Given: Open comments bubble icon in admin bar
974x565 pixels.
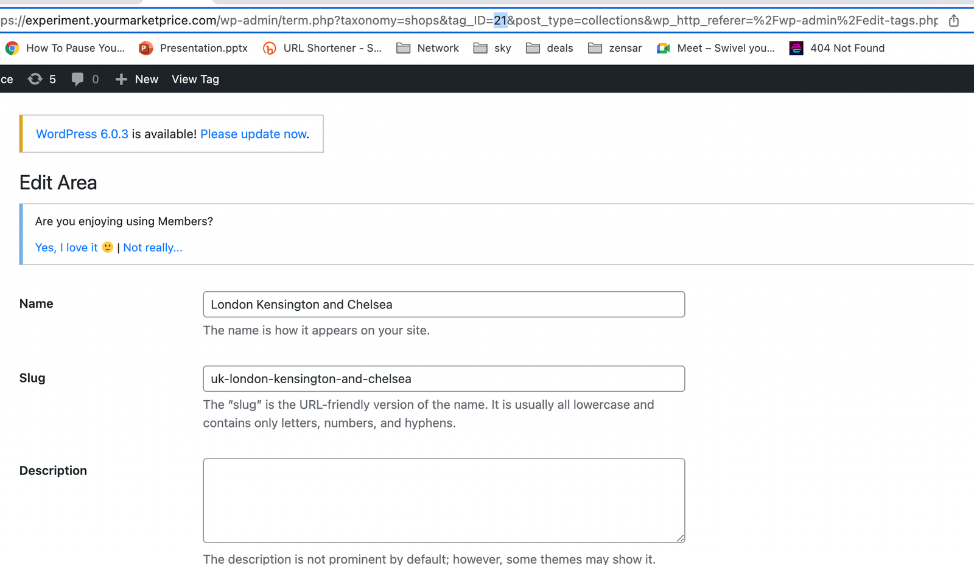Looking at the screenshot, I should pos(77,79).
